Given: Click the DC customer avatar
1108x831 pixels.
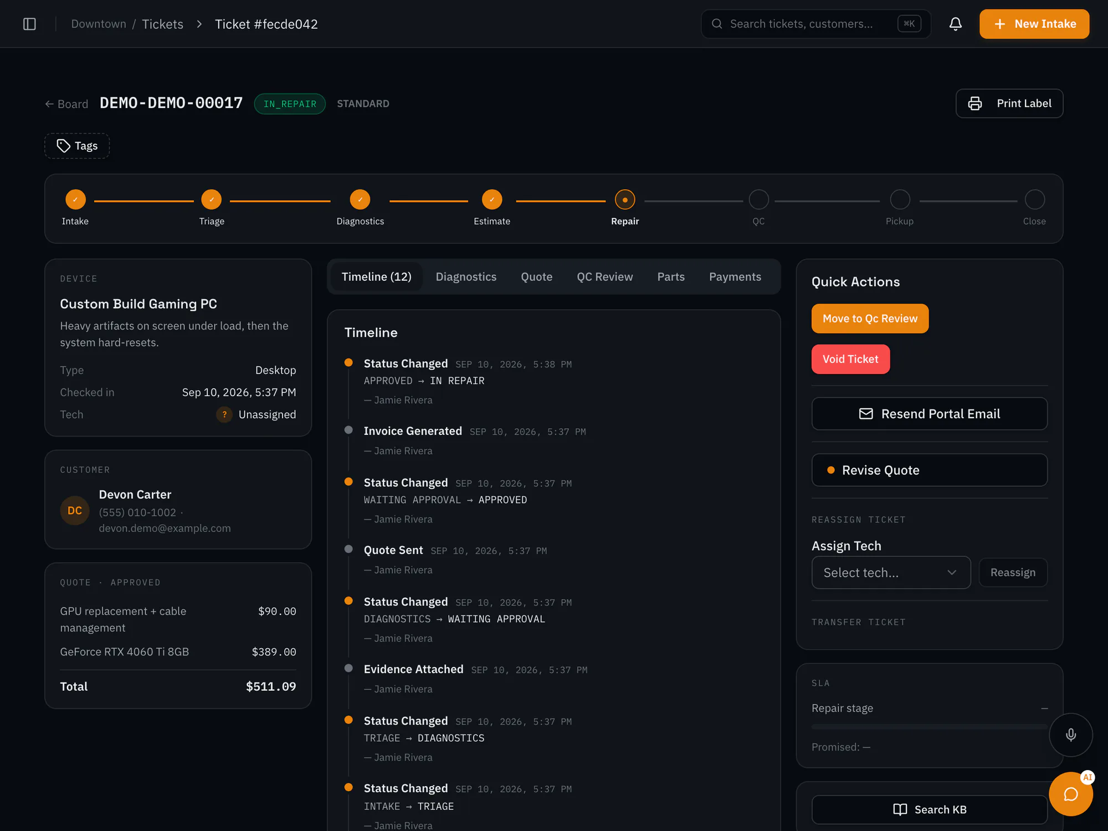Looking at the screenshot, I should (x=75, y=510).
